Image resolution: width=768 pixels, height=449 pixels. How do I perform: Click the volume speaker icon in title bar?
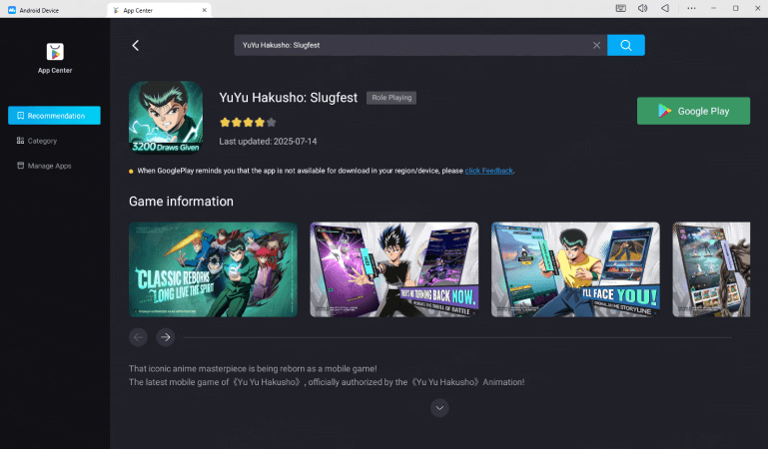(x=642, y=8)
